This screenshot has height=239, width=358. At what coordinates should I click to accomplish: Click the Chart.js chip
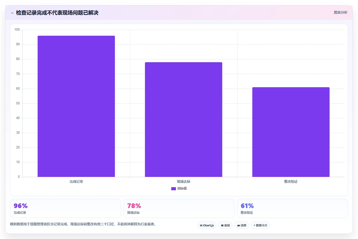[207, 225]
